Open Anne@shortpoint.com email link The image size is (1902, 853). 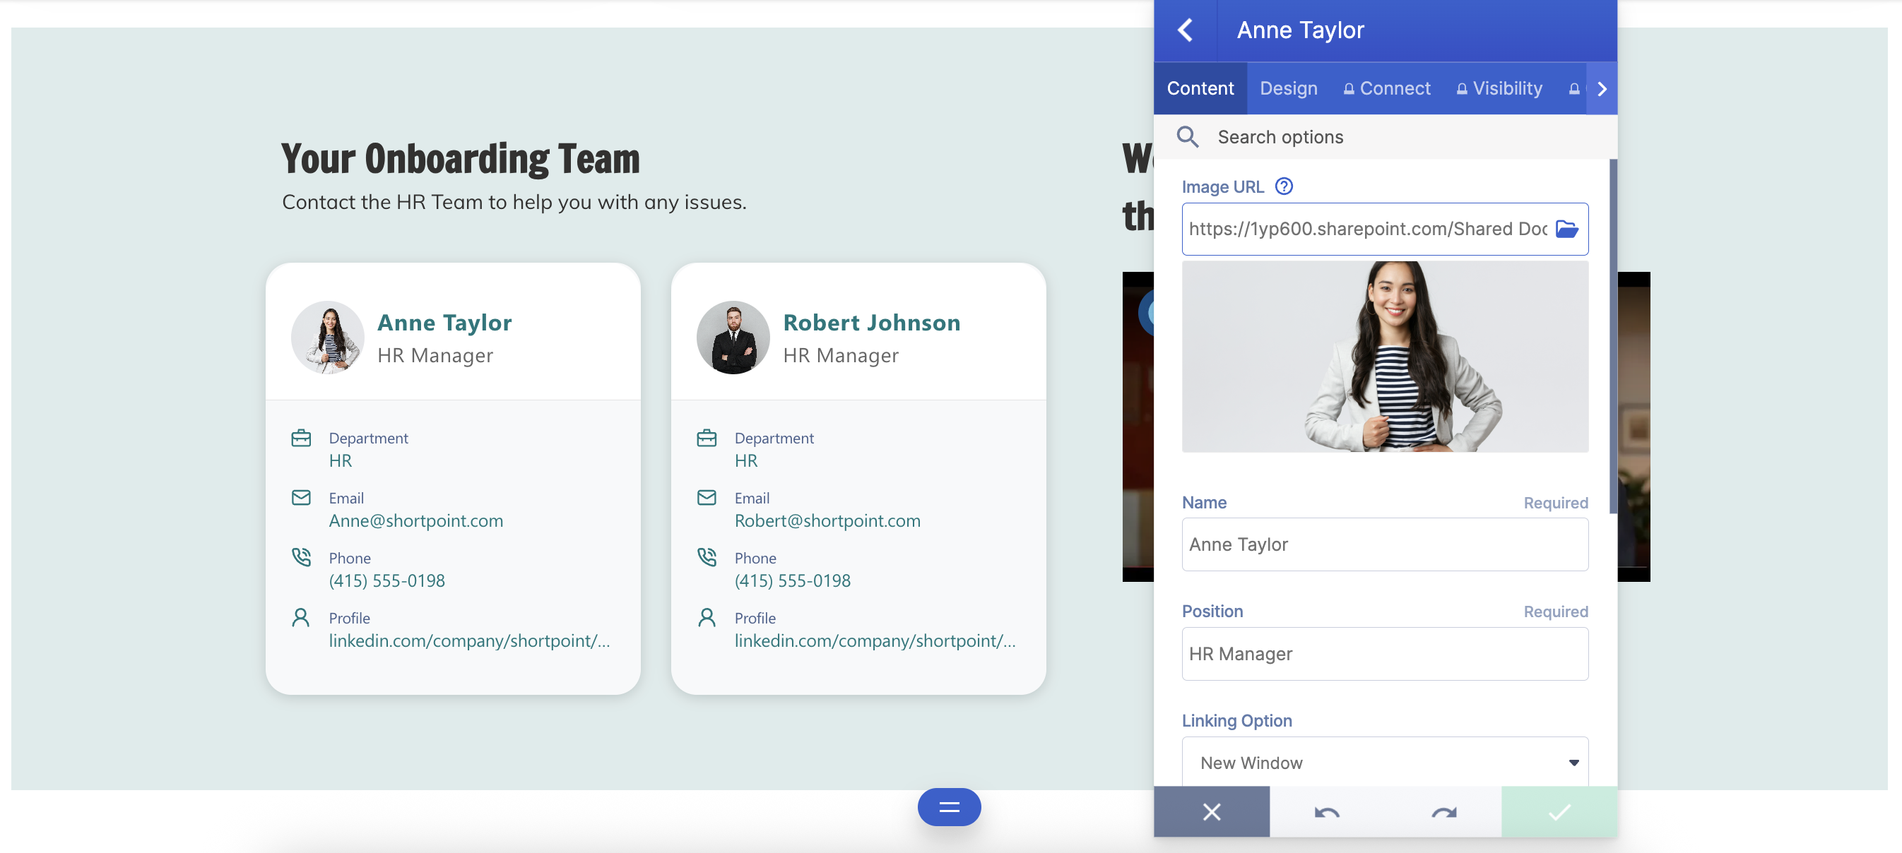(415, 520)
